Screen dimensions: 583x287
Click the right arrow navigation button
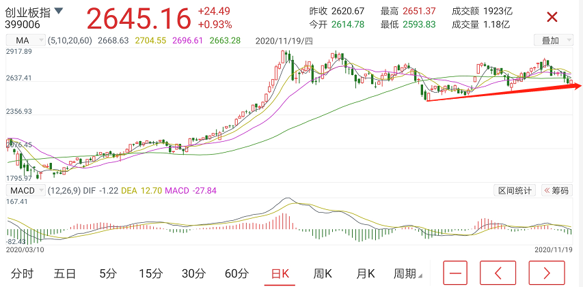(x=547, y=273)
